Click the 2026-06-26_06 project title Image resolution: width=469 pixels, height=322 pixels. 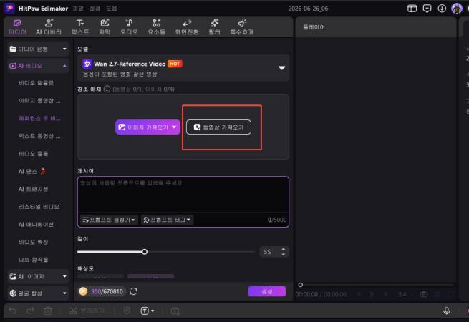click(308, 9)
